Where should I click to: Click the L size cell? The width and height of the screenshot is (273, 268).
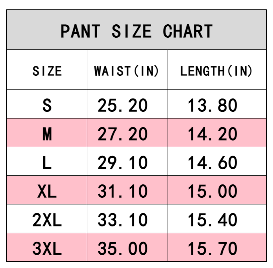47,162
